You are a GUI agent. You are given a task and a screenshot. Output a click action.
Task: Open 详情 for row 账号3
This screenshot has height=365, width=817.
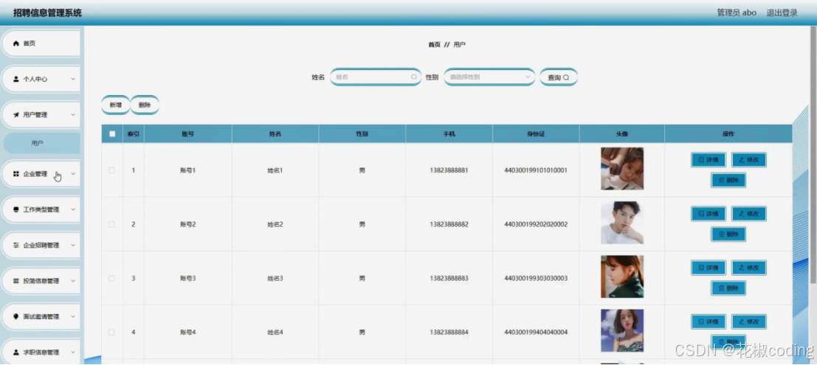click(x=709, y=268)
